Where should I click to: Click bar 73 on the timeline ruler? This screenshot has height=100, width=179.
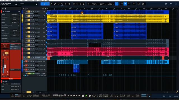click(114, 9)
